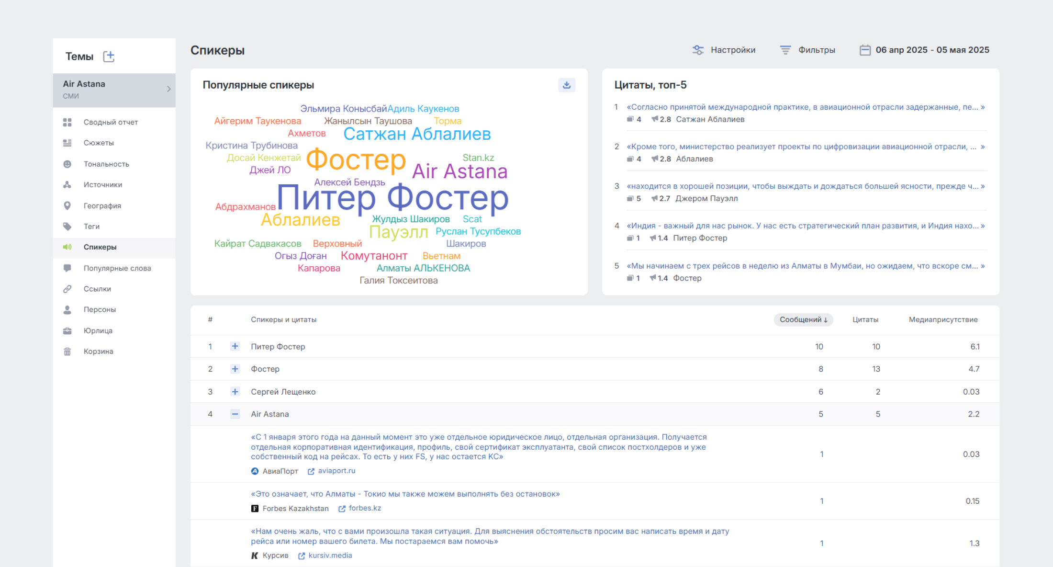Add a new topic with plus icon
Screen dimensions: 1053x567
[x=109, y=57]
